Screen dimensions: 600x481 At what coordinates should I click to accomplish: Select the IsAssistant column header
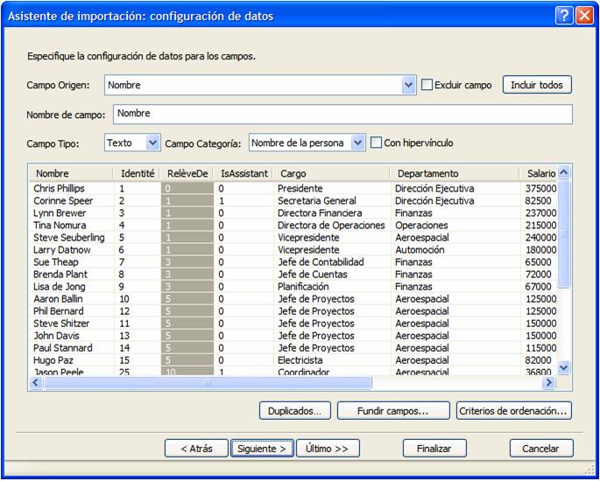coord(244,173)
